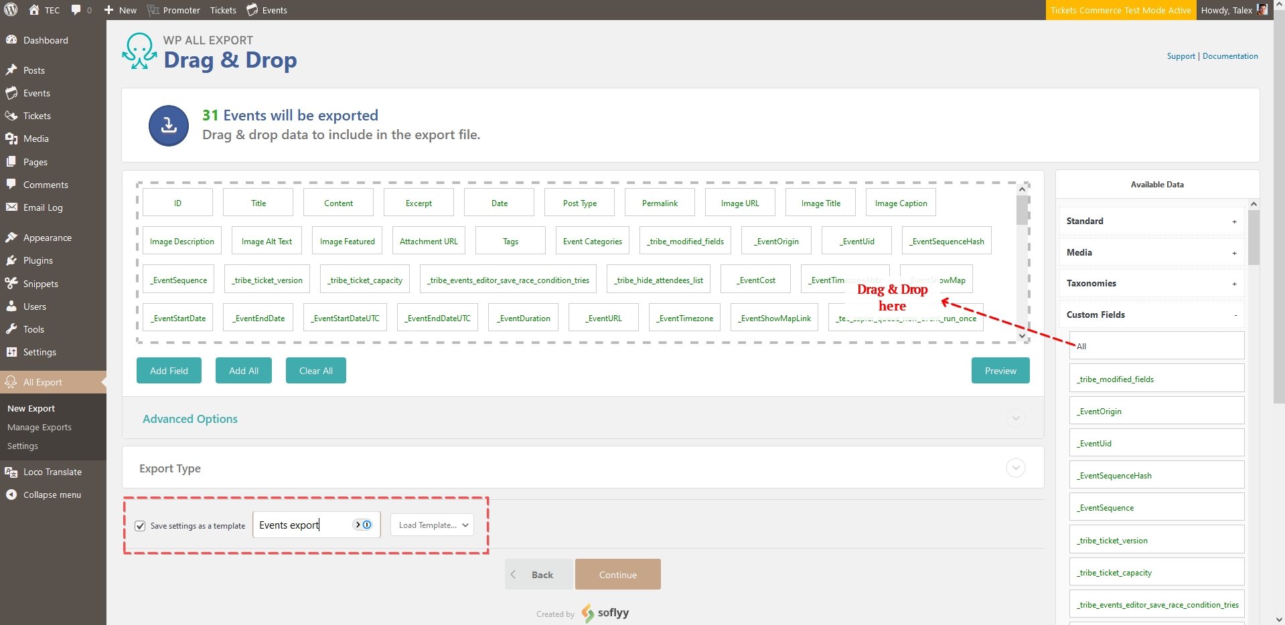Open the Tickets admin bar menu

[223, 10]
